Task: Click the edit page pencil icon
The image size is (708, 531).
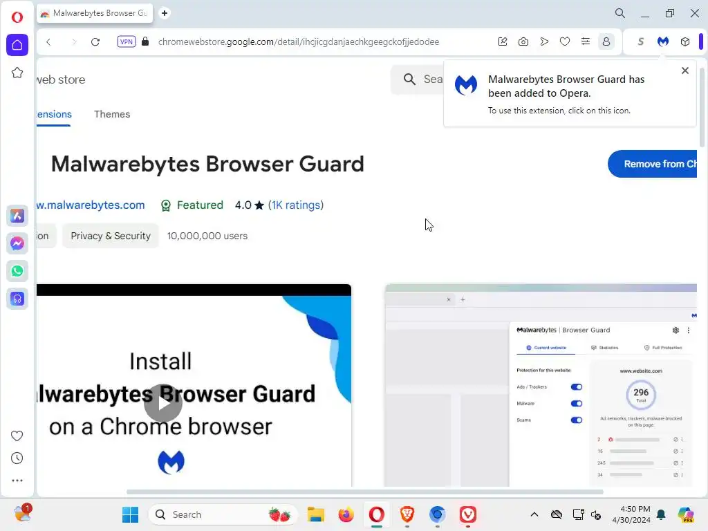Action: click(503, 41)
